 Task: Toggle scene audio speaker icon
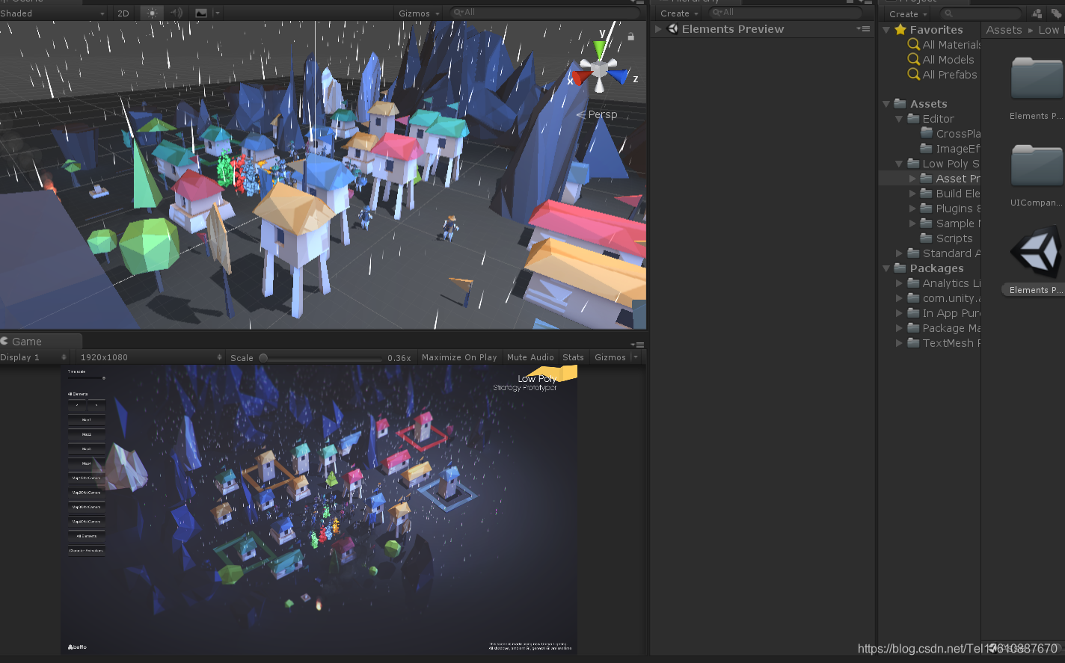[176, 13]
